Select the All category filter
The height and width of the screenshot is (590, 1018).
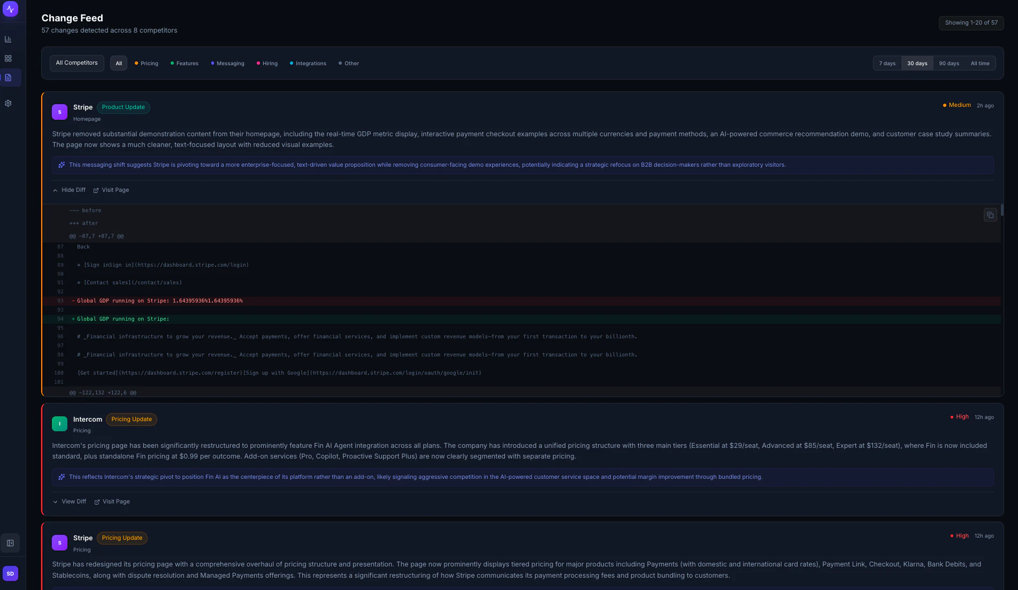pyautogui.click(x=119, y=63)
